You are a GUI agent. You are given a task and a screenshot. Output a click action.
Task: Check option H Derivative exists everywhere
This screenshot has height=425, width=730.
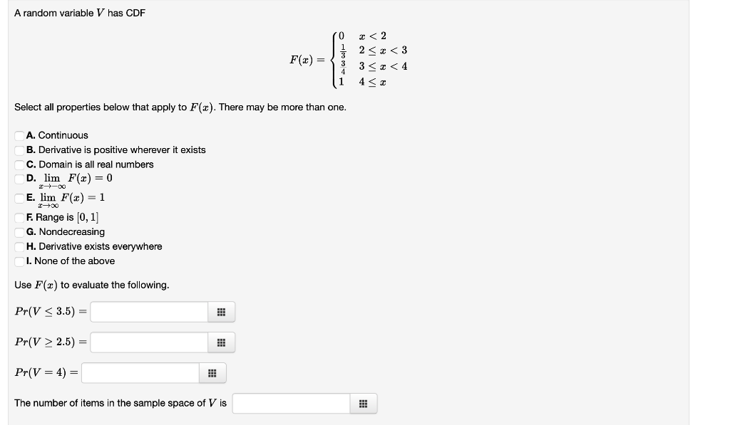19,246
